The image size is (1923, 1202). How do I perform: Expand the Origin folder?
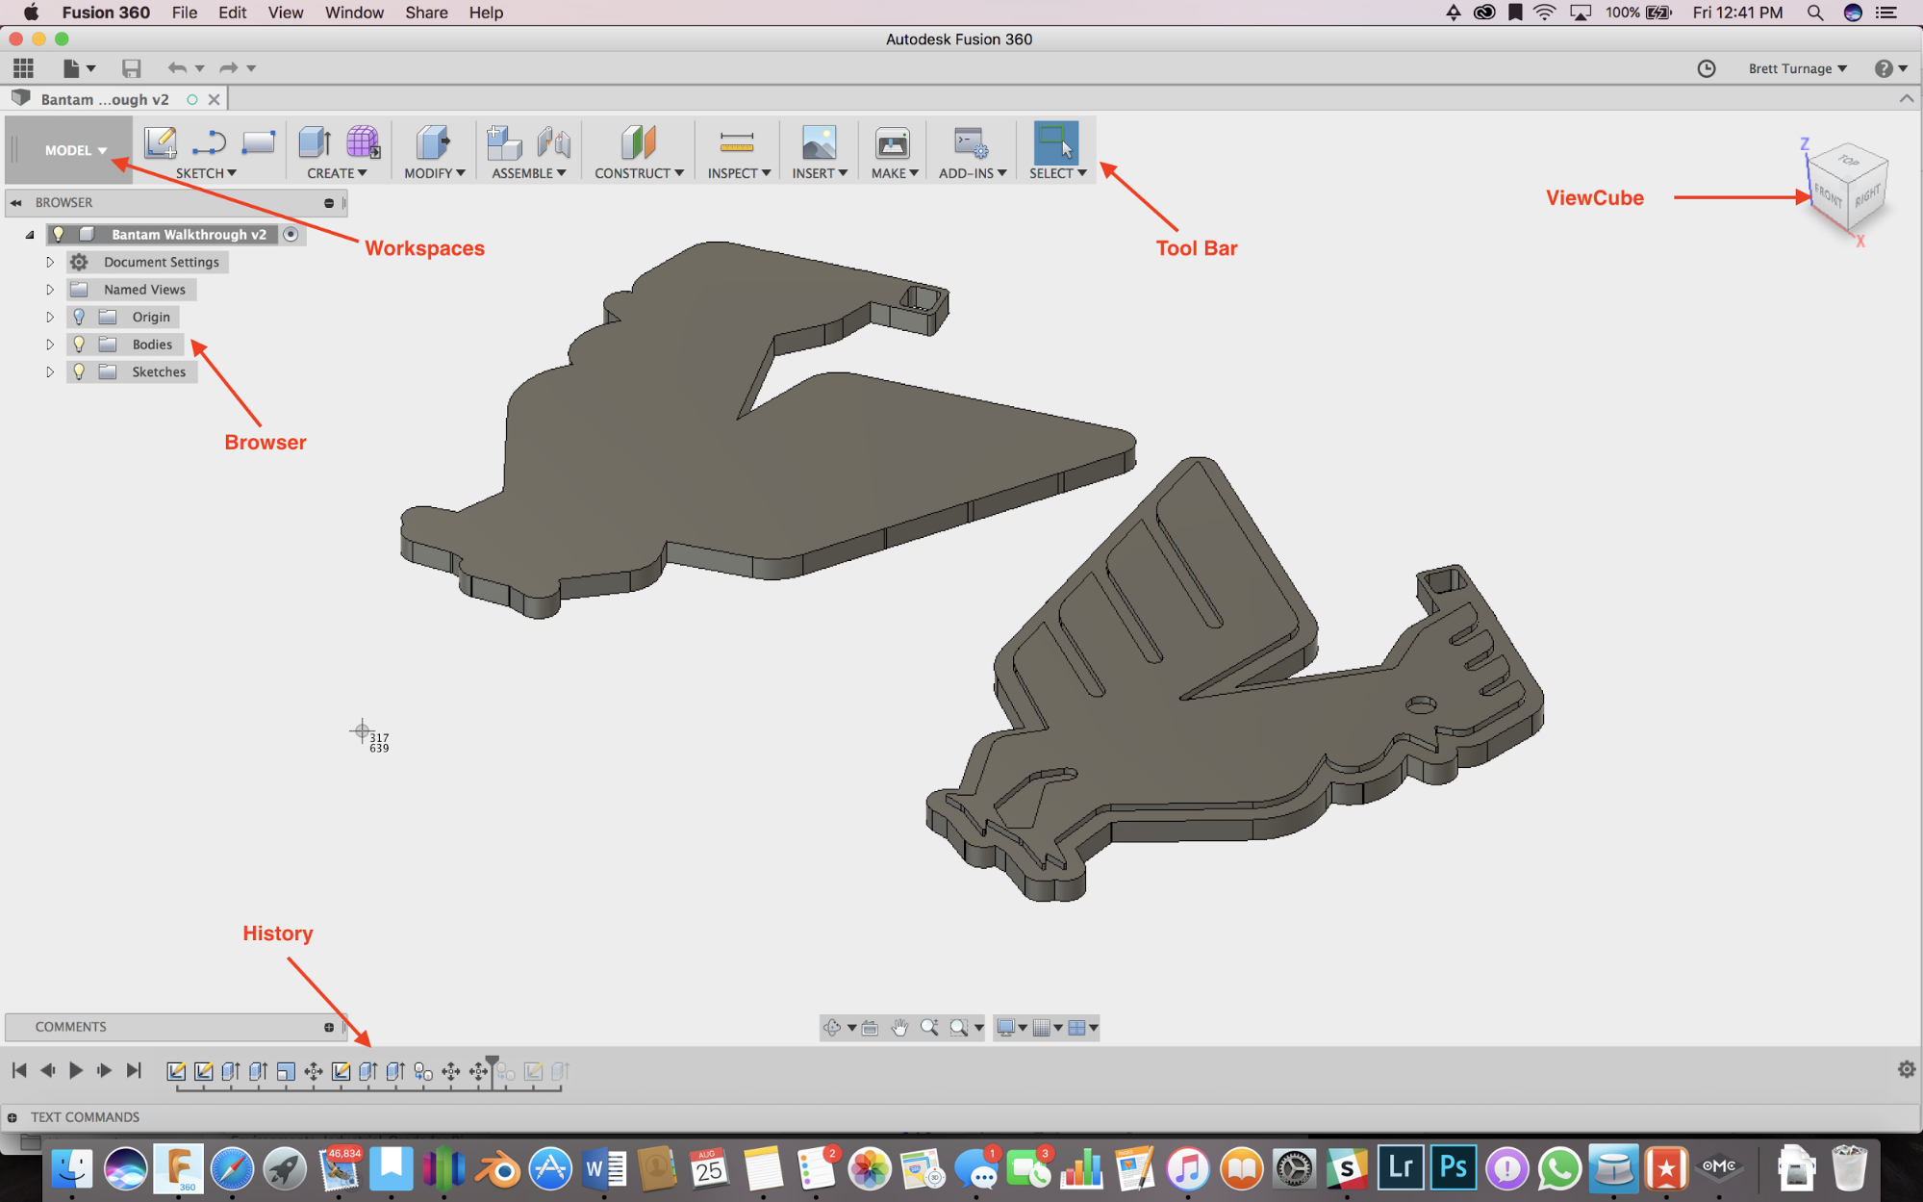50,317
